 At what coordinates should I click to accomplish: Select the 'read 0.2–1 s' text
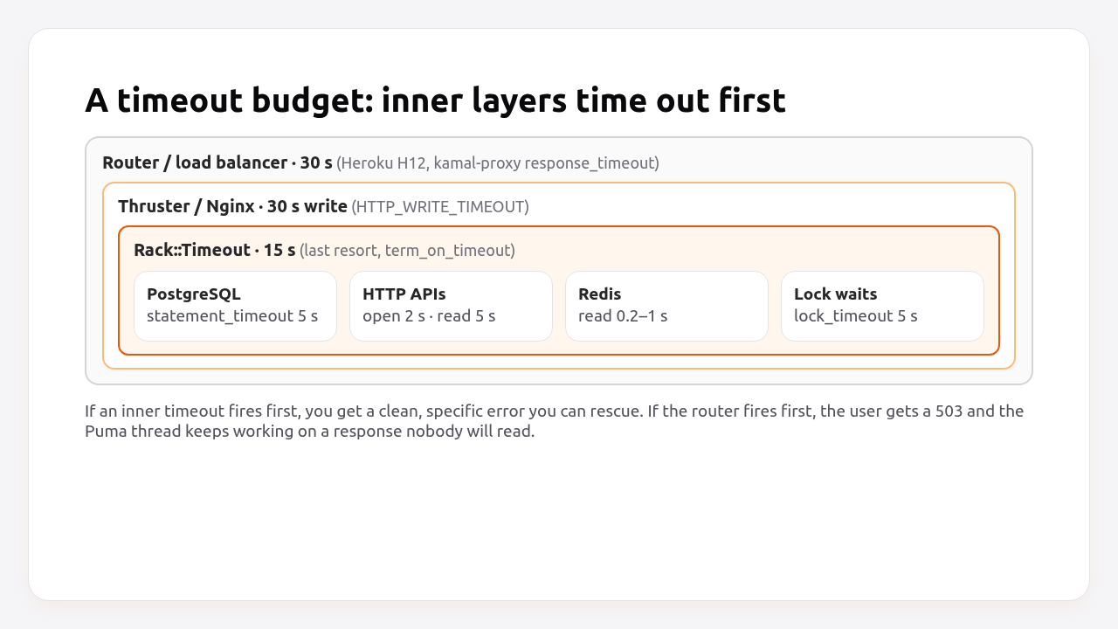pos(623,315)
